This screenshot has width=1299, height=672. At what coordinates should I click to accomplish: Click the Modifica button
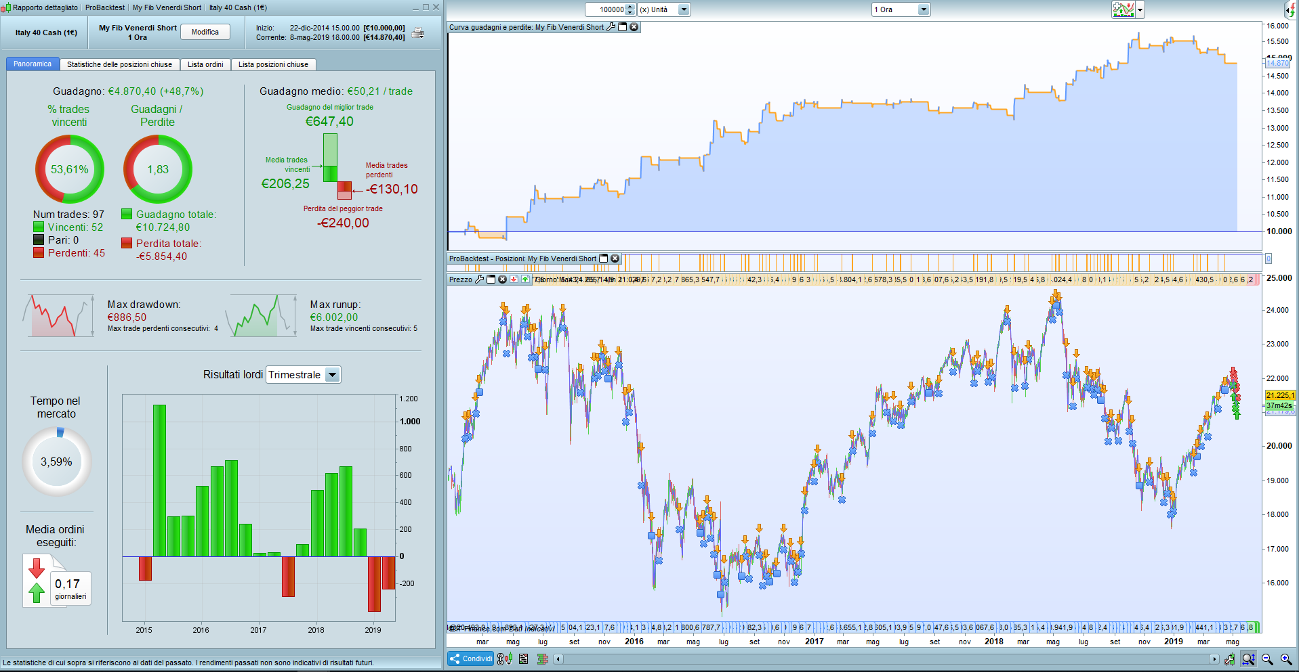coord(205,32)
